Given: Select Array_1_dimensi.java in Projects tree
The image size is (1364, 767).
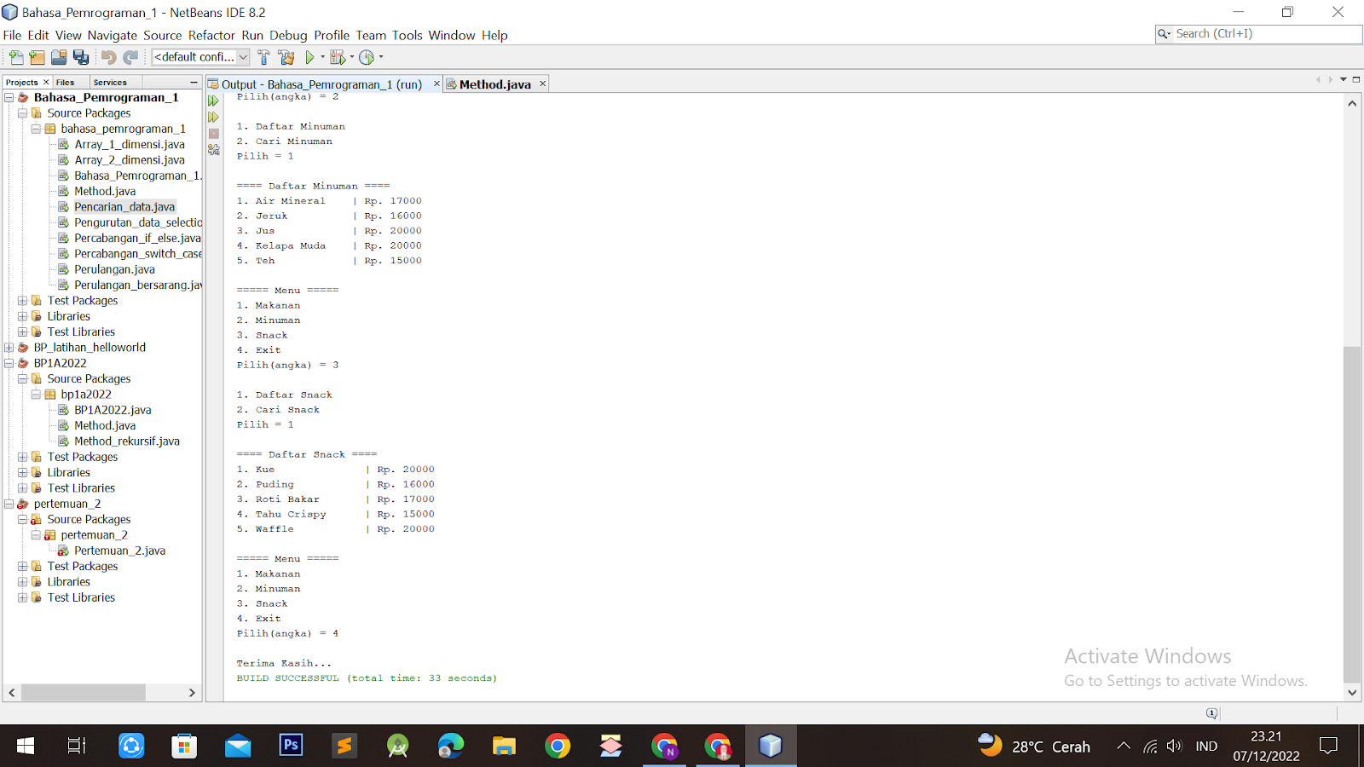Looking at the screenshot, I should 129,145.
